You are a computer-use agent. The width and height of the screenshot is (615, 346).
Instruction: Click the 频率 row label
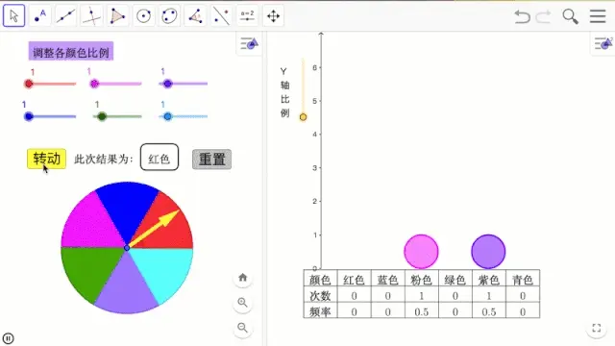(320, 311)
